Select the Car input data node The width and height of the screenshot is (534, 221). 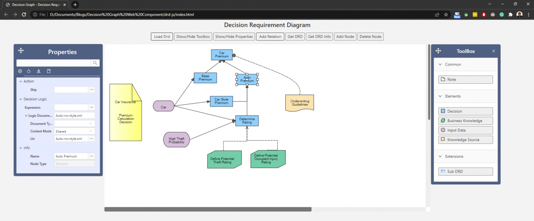coord(163,107)
